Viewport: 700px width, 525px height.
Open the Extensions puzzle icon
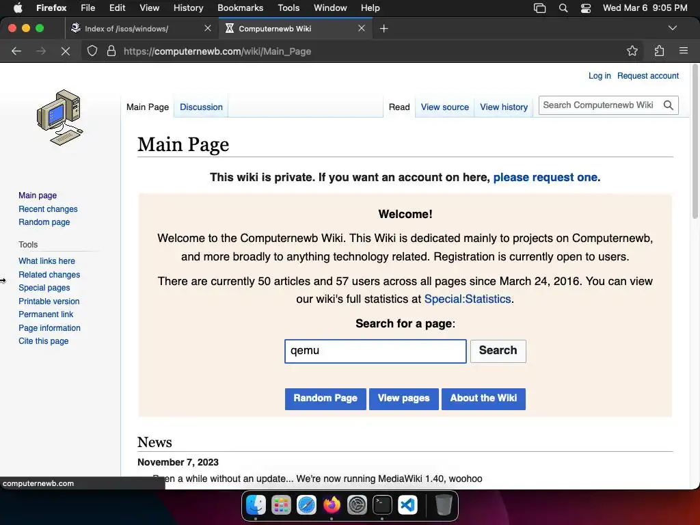(x=659, y=51)
